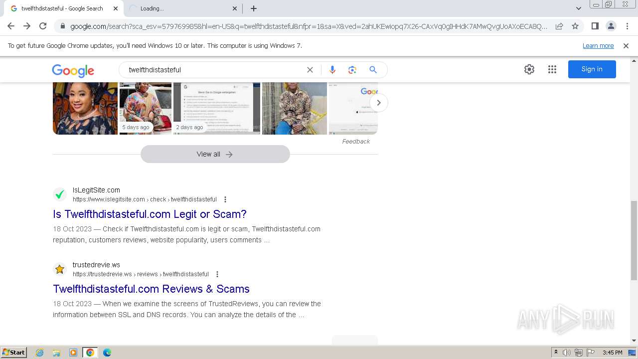This screenshot has width=638, height=359.
Task: Open the first image thumbnail of smiling woman
Action: 85,108
